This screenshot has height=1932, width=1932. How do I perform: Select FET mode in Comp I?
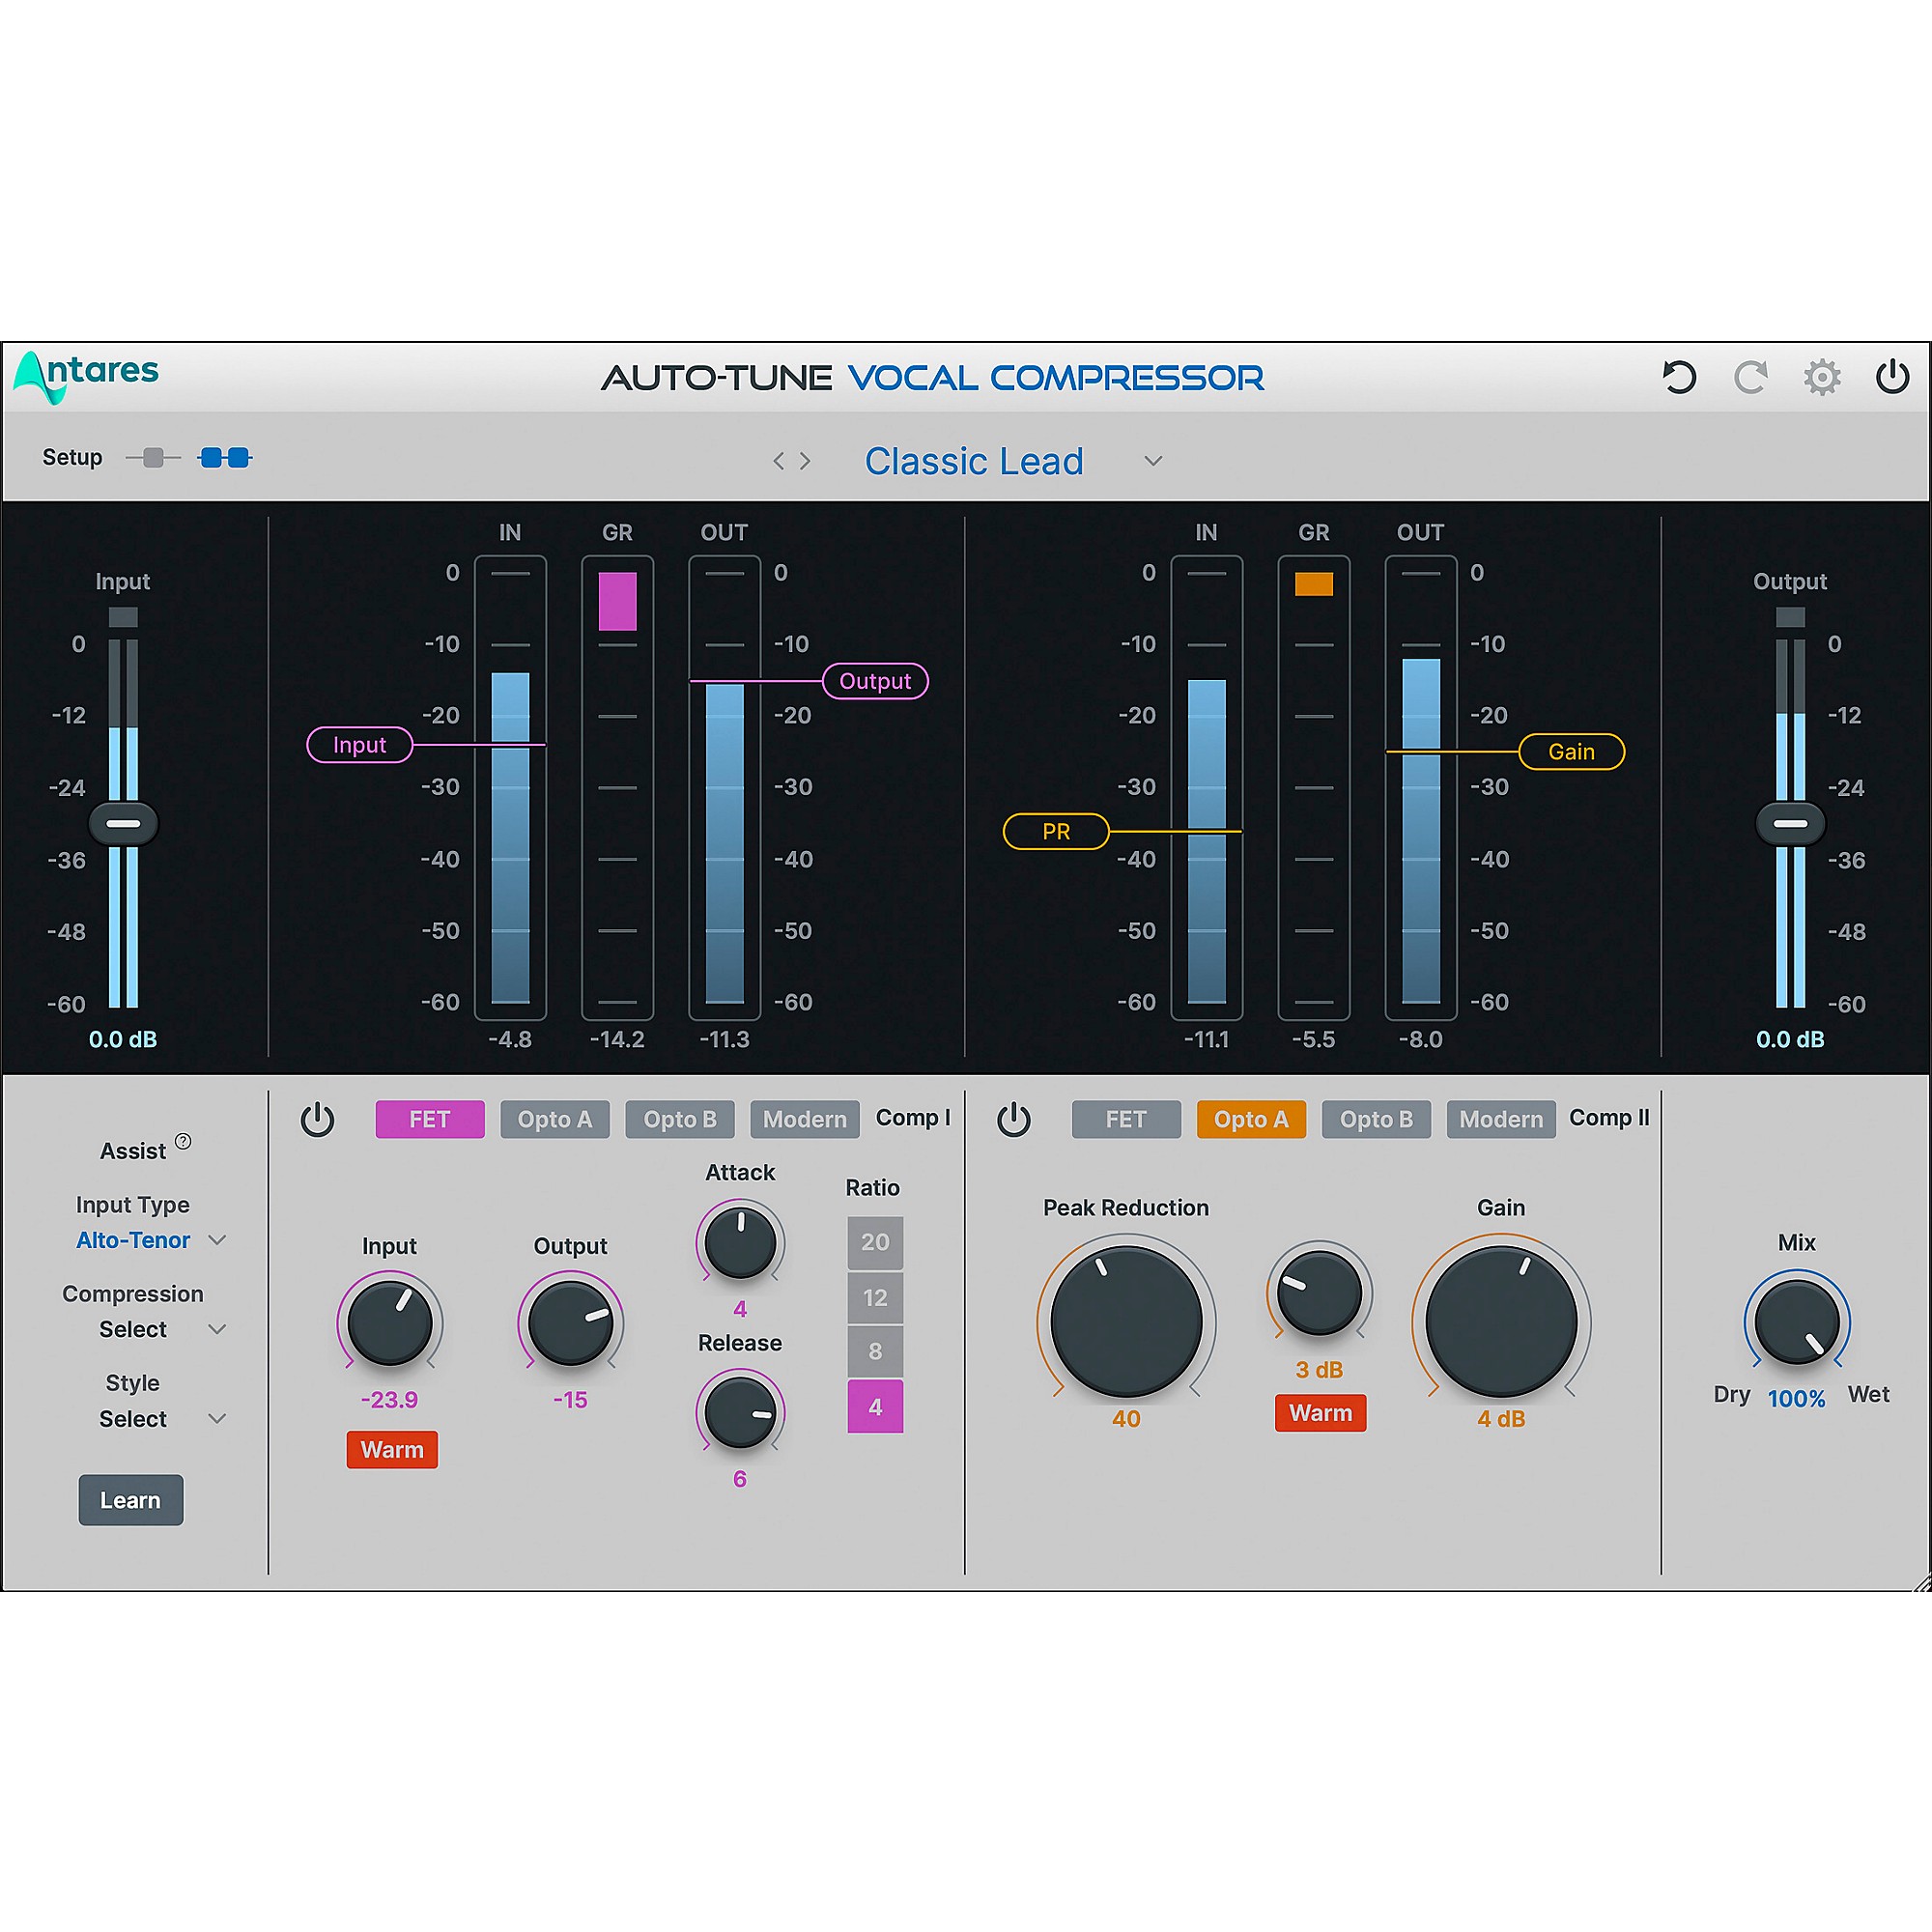coord(430,1119)
